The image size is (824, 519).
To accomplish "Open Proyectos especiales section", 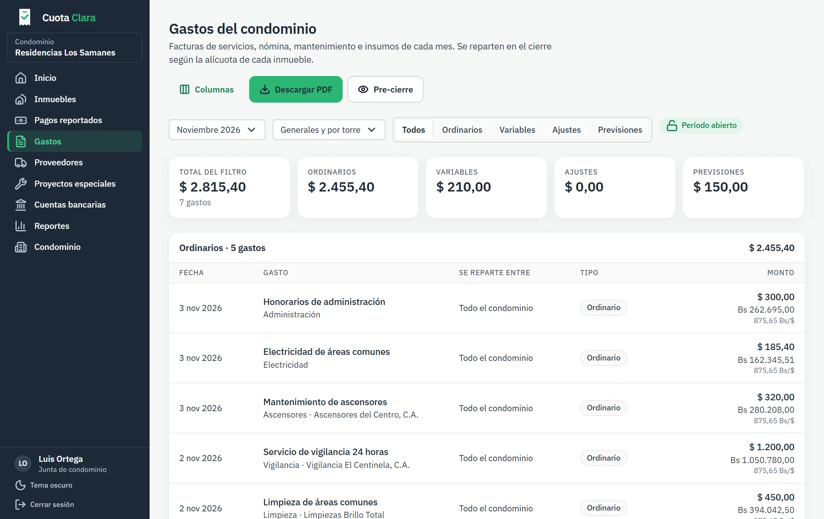I will pyautogui.click(x=75, y=184).
